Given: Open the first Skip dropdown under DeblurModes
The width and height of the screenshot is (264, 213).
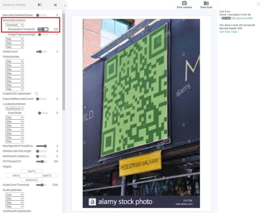Looking at the screenshot, I should (x=15, y=61).
